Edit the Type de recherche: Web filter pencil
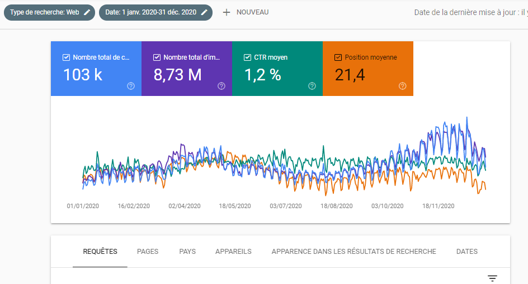Viewport: 528px width, 284px height. tap(87, 12)
